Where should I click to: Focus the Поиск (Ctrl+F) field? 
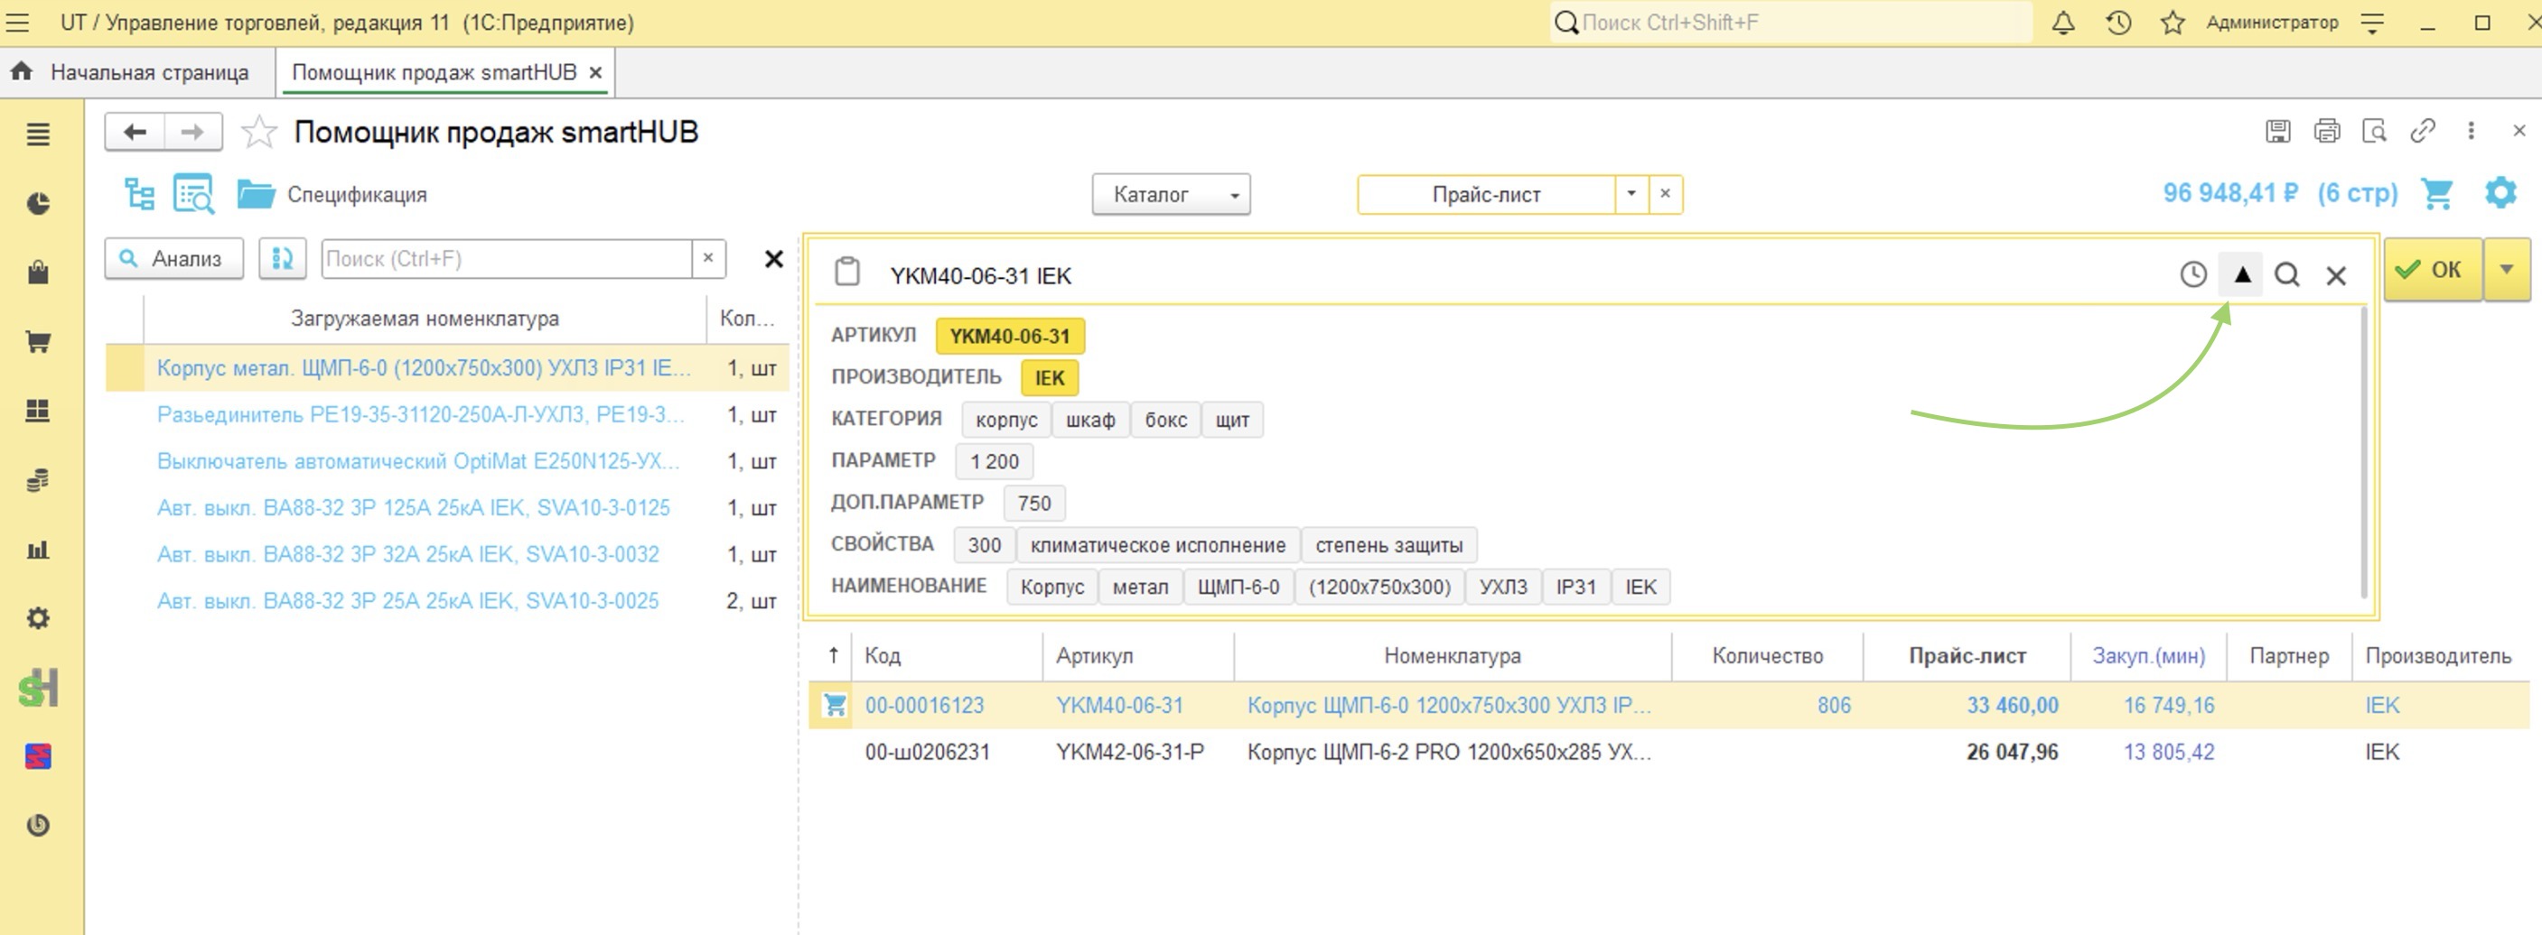(x=507, y=258)
